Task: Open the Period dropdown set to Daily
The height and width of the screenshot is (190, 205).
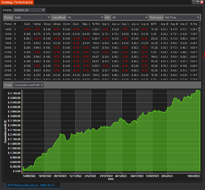Action: [32, 17]
